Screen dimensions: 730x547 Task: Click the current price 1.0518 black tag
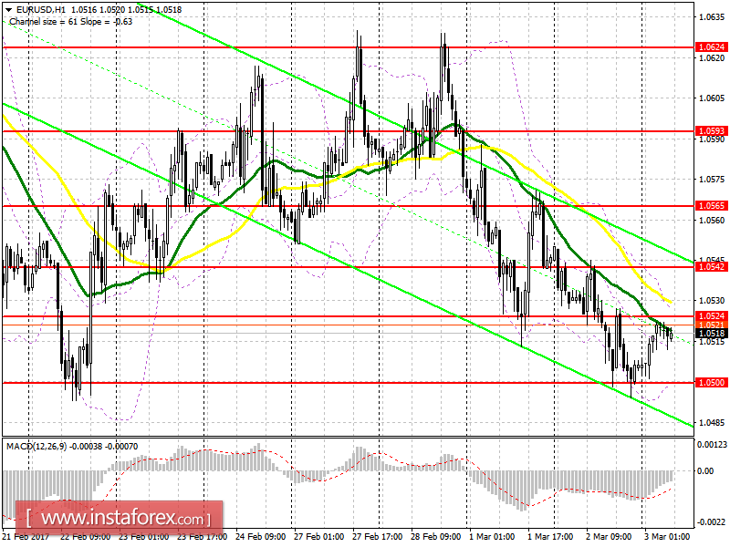click(712, 333)
